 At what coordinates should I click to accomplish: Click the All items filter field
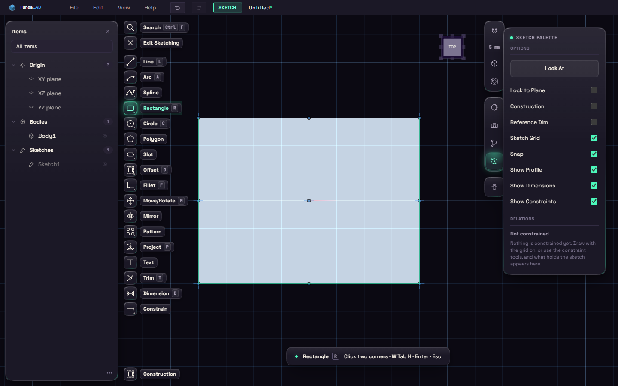tap(62, 46)
